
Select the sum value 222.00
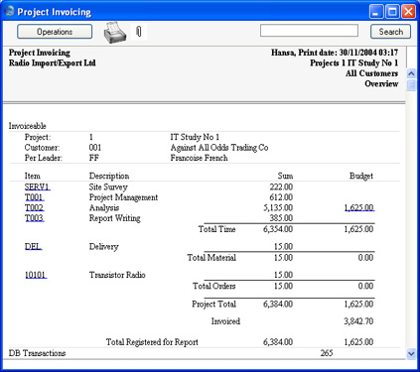pyautogui.click(x=281, y=186)
